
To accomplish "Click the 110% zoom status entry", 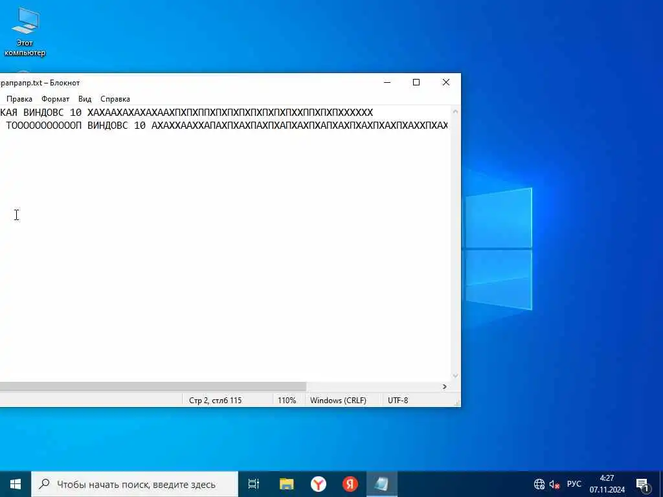I will coord(287,400).
